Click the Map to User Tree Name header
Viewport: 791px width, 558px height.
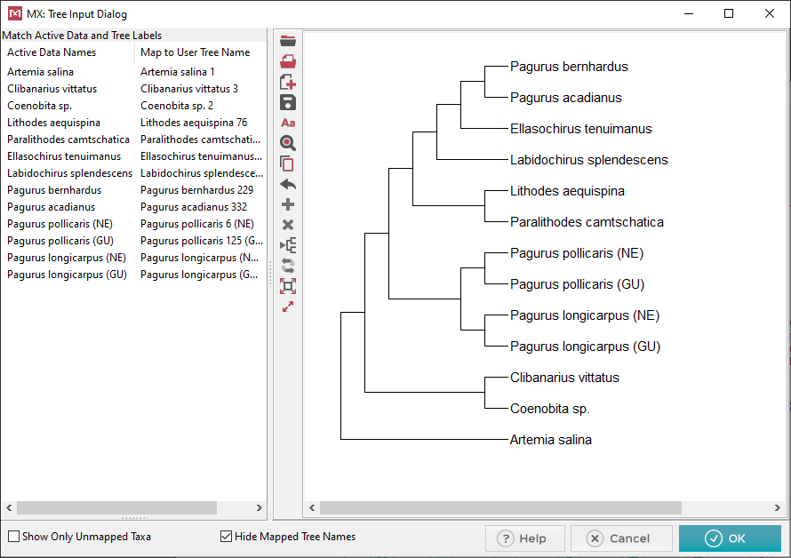[196, 52]
